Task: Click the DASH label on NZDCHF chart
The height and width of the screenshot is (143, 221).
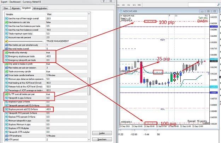Action: pos(203,21)
